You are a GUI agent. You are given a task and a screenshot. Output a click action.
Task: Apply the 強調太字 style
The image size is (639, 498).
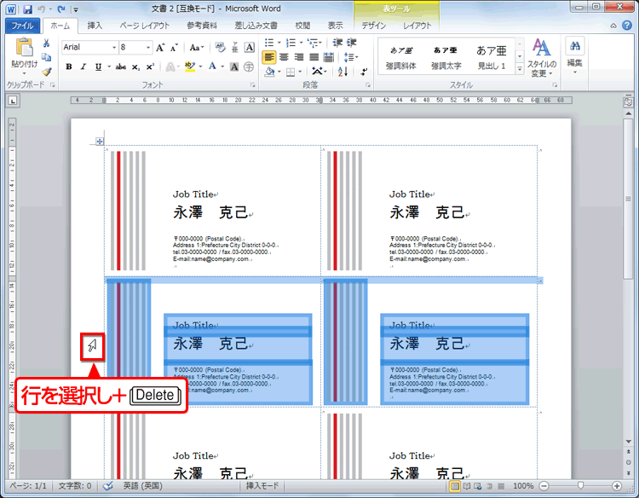446,57
